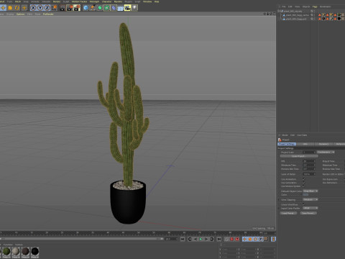The height and width of the screenshot is (259, 345).
Task: Open the Mesh menu
Action: [x=18, y=1]
